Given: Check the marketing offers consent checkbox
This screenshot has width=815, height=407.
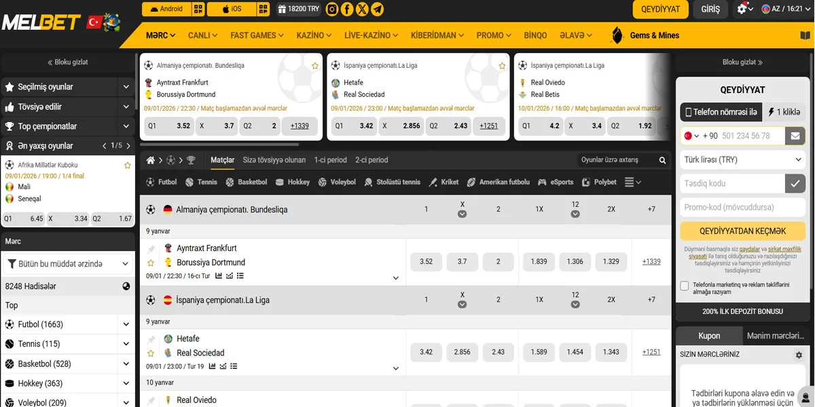Looking at the screenshot, I should [x=685, y=286].
